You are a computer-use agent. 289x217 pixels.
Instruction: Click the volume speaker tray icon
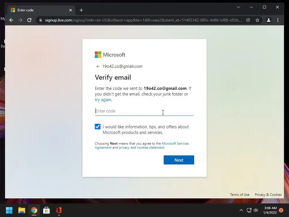(x=256, y=210)
